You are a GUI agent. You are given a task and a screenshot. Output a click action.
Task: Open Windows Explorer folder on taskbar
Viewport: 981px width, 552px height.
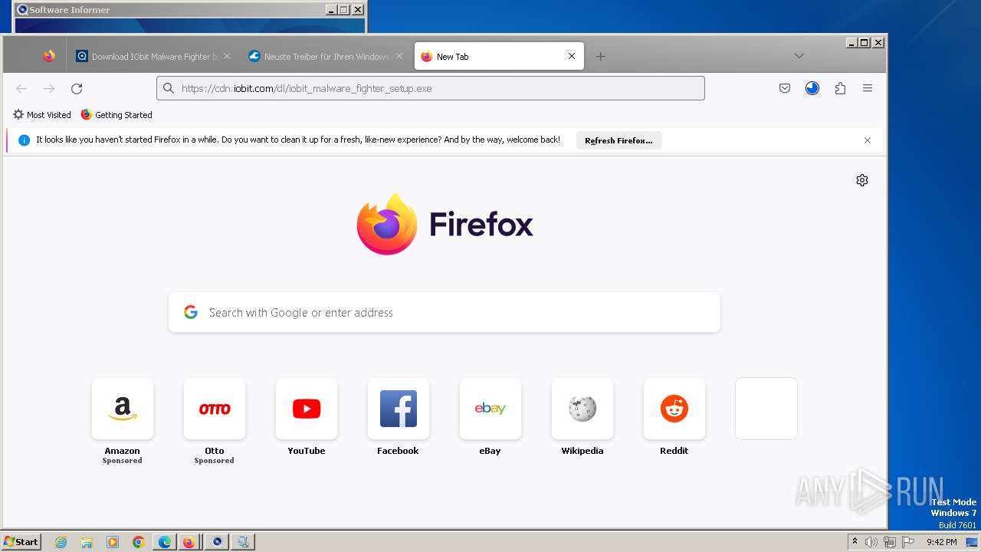(x=87, y=542)
